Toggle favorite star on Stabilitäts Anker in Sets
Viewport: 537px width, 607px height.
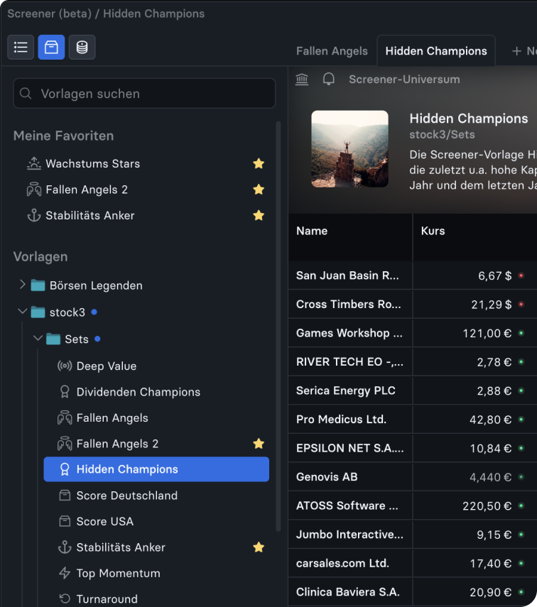(259, 547)
